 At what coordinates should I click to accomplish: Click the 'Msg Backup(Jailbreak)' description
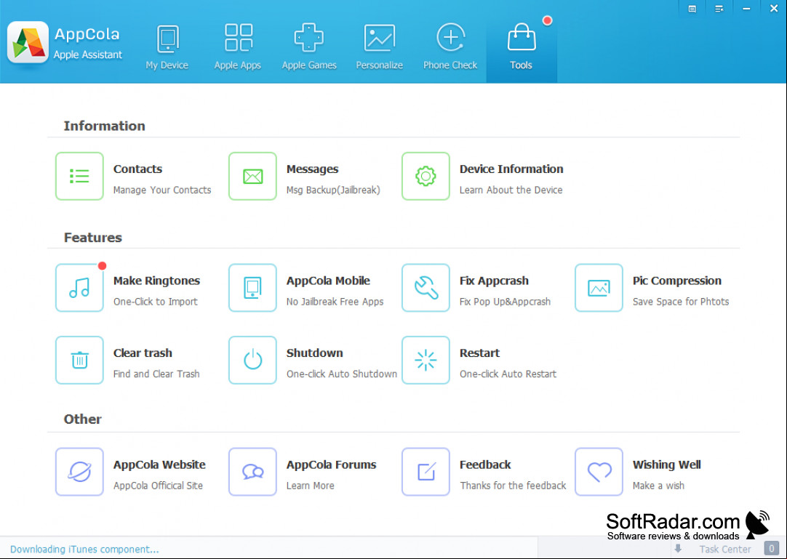(333, 190)
